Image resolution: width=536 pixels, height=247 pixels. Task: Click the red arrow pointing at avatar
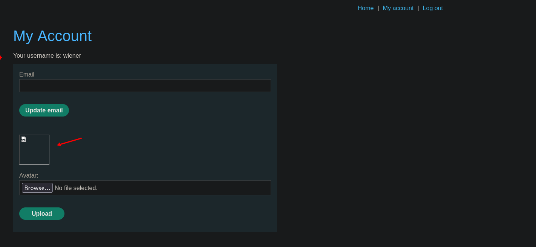[x=69, y=141]
